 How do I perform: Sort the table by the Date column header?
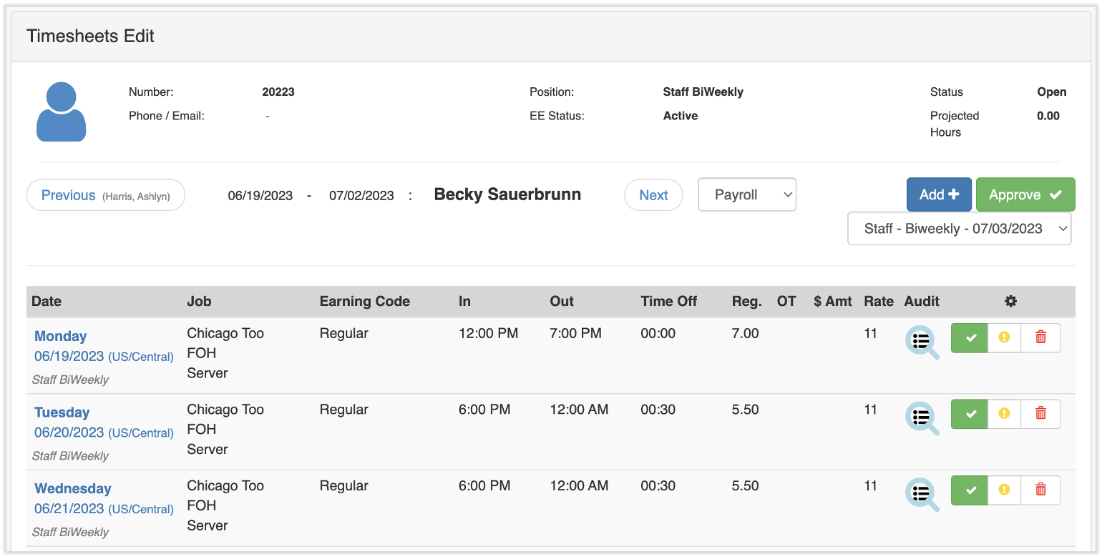47,301
